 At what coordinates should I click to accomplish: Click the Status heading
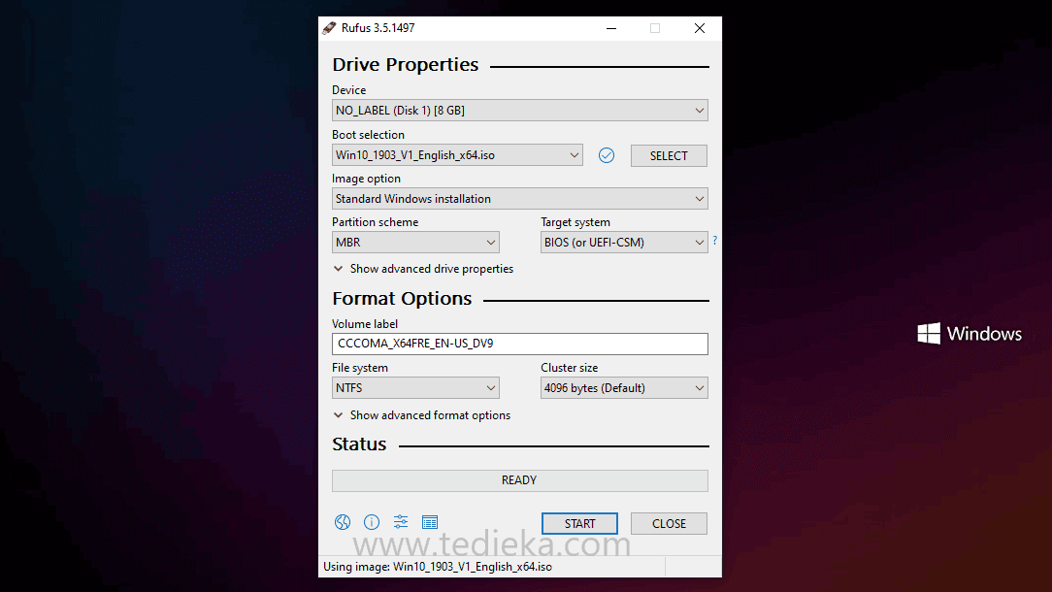[x=359, y=444]
